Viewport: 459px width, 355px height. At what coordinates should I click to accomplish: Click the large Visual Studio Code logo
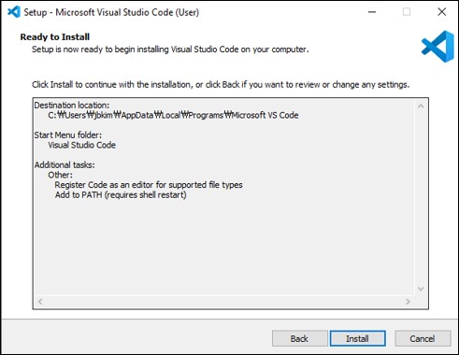[437, 47]
